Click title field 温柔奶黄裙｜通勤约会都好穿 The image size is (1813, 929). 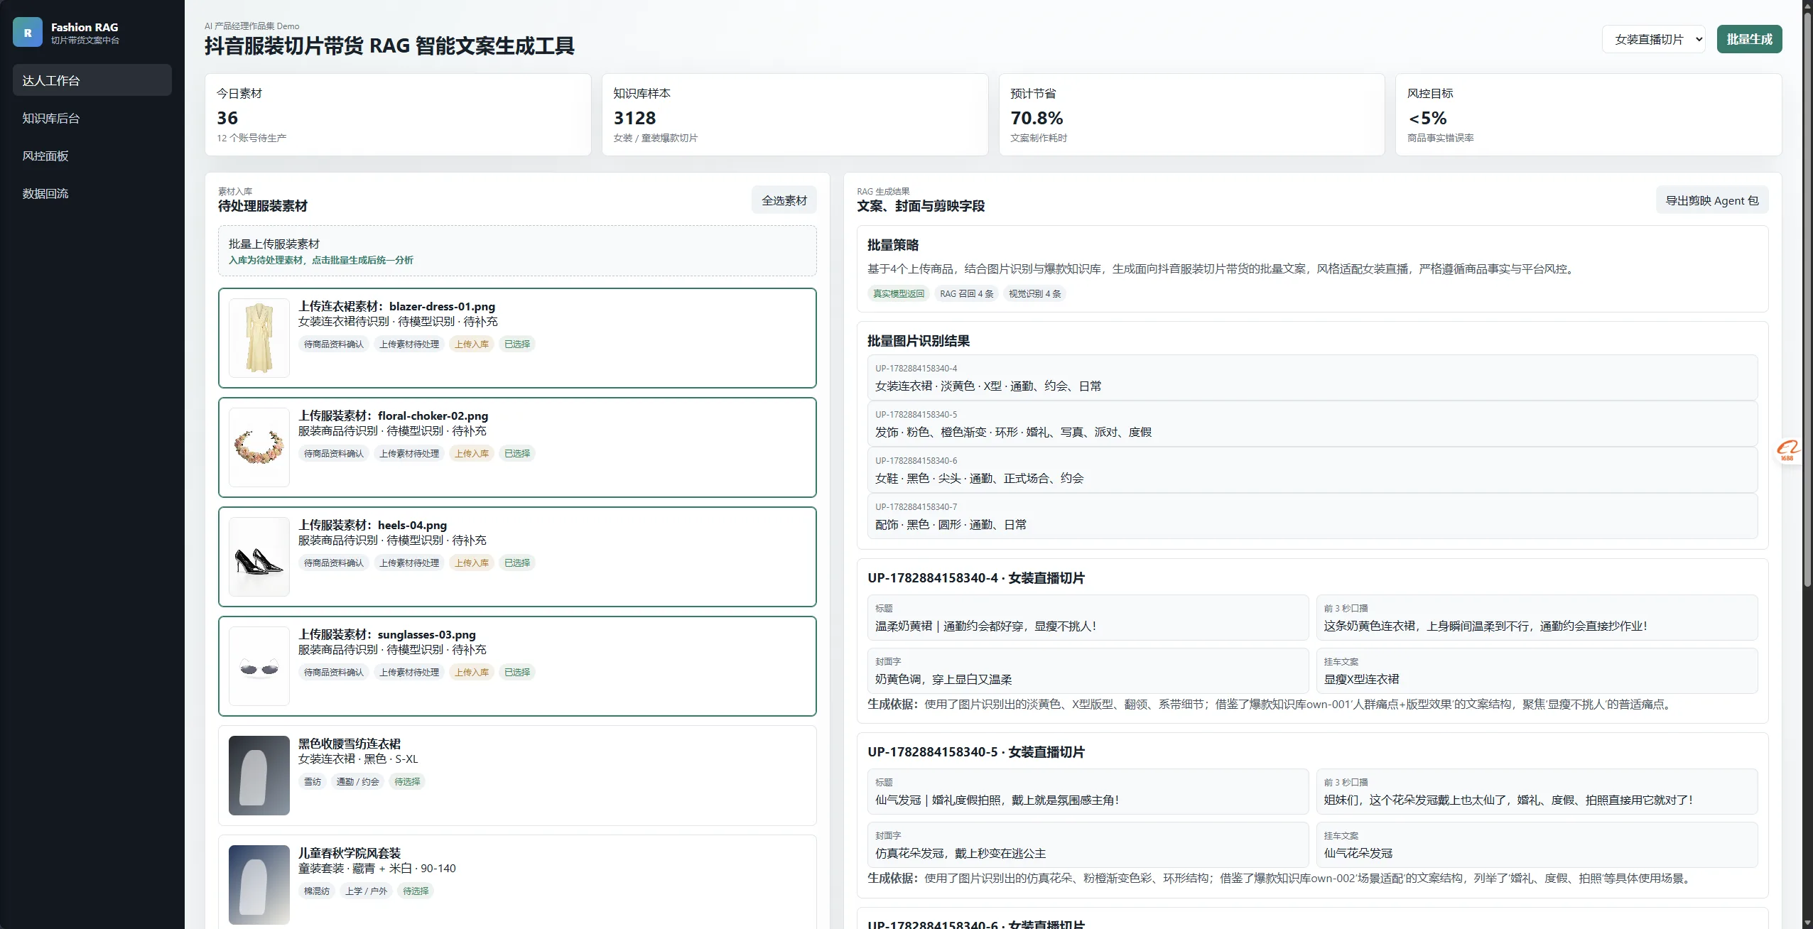click(1088, 618)
